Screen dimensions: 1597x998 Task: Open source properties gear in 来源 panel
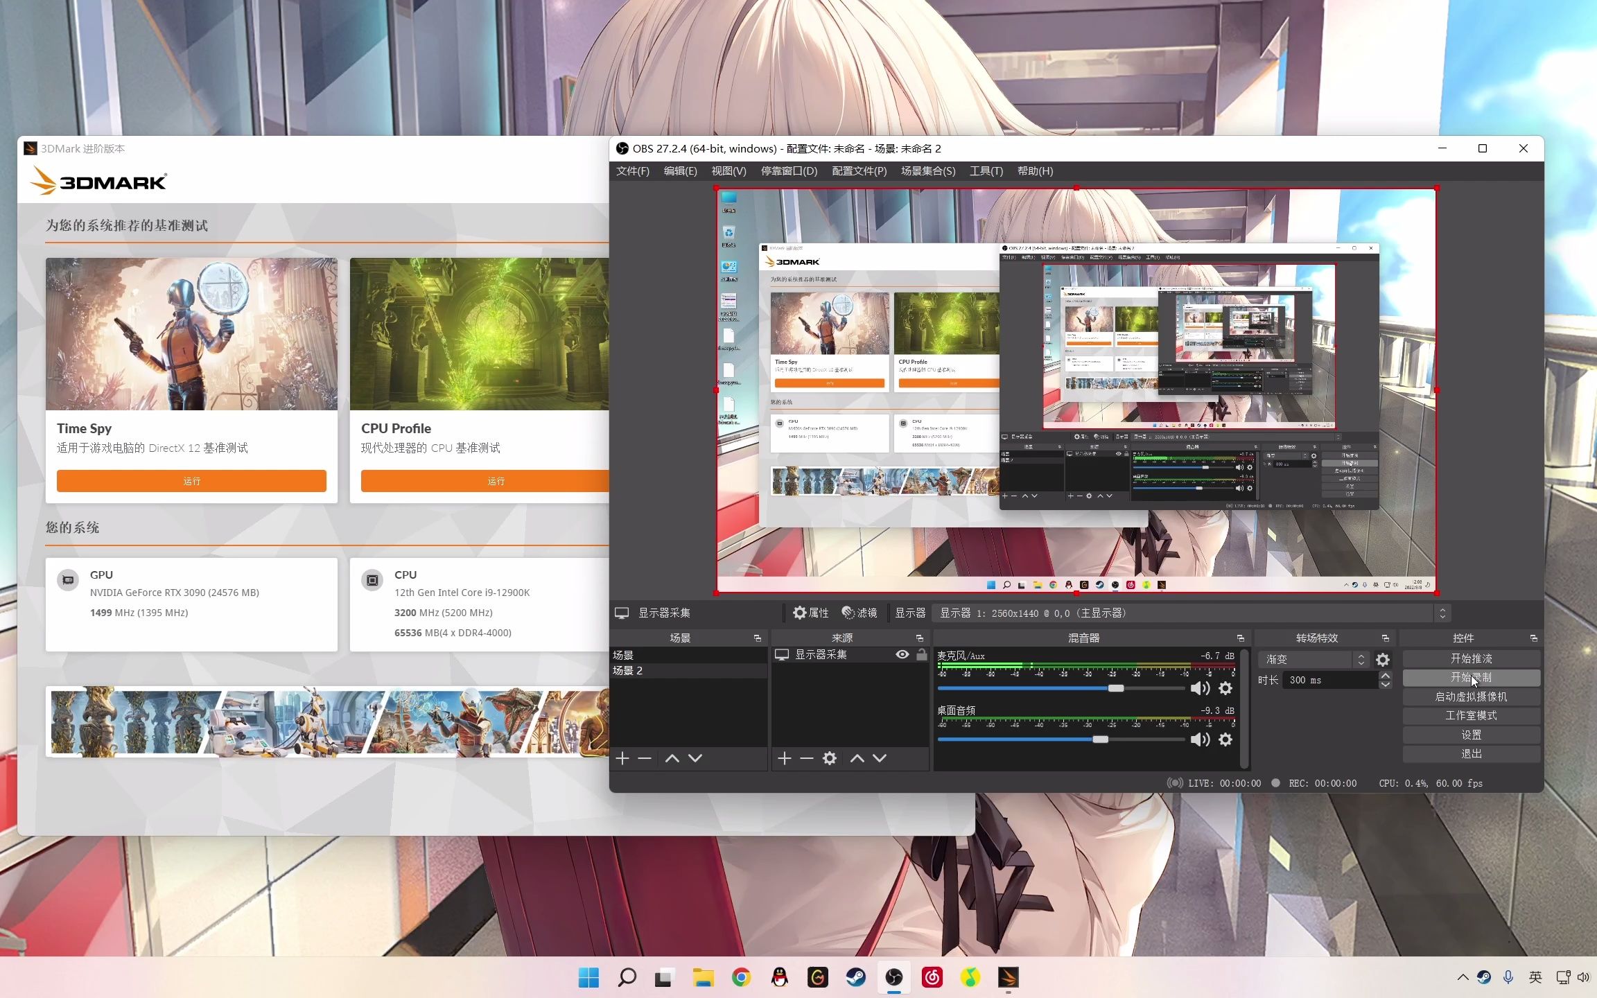pos(830,758)
